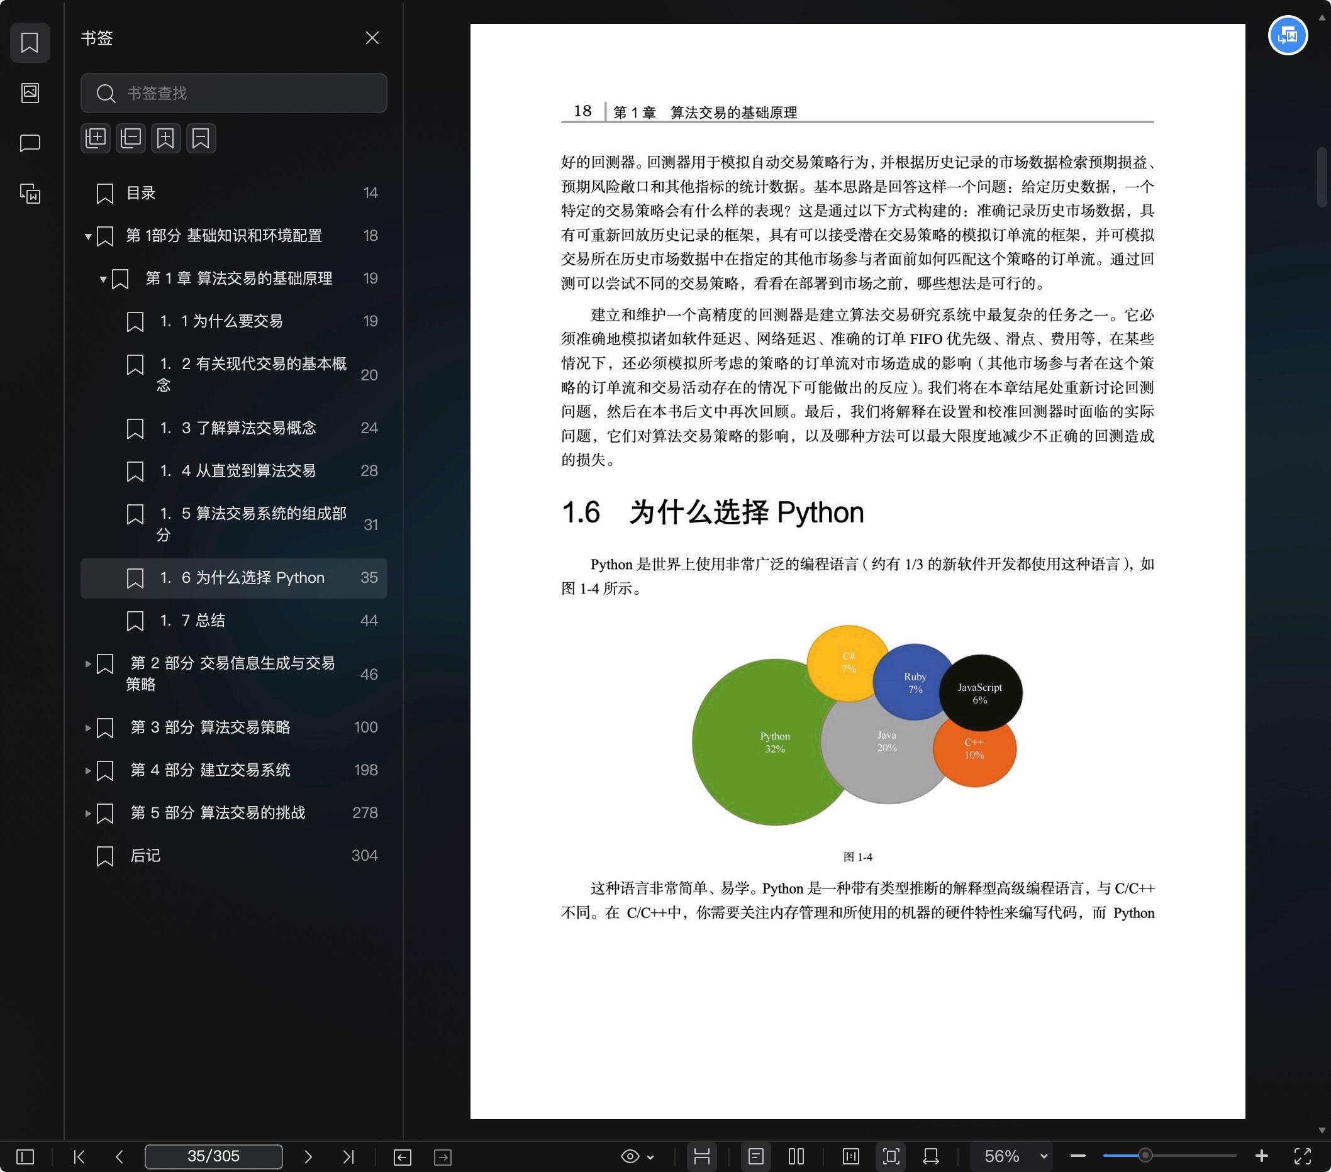Add a new bookmark icon
1331x1172 pixels.
(166, 138)
